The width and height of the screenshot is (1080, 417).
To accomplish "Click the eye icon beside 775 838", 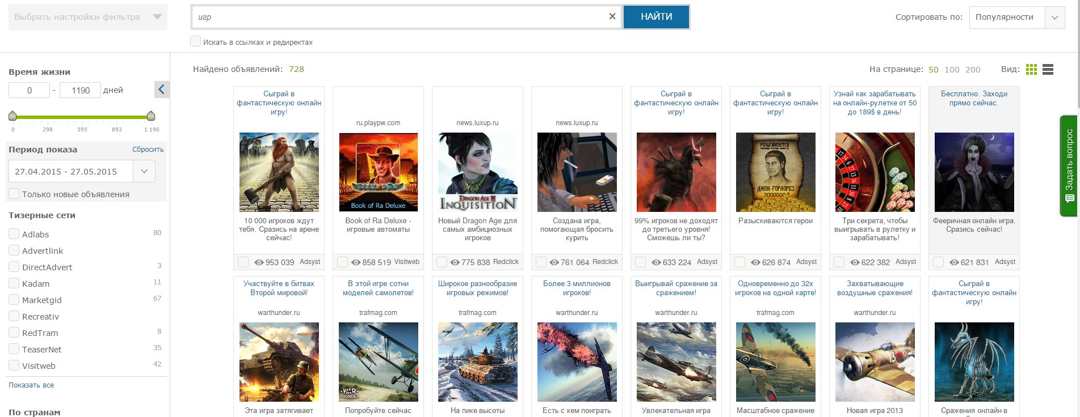I will tap(455, 262).
